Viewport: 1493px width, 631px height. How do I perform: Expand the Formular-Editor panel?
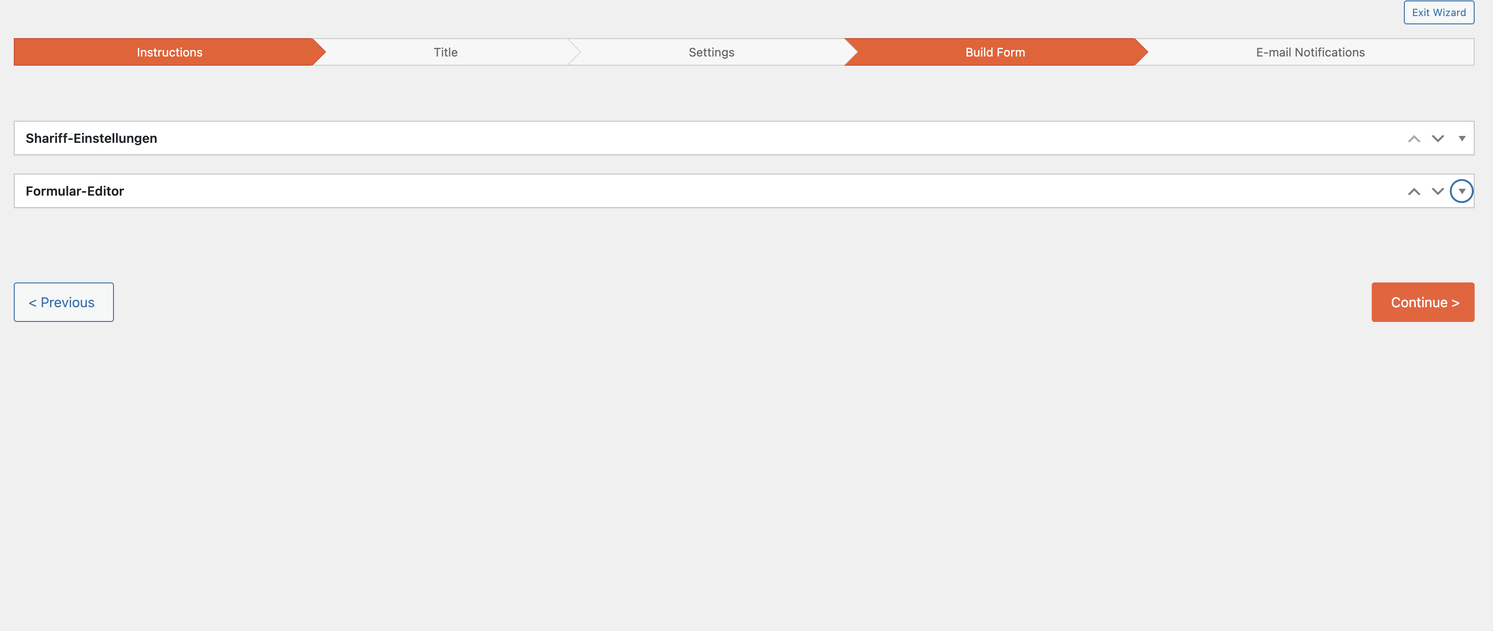(1461, 191)
